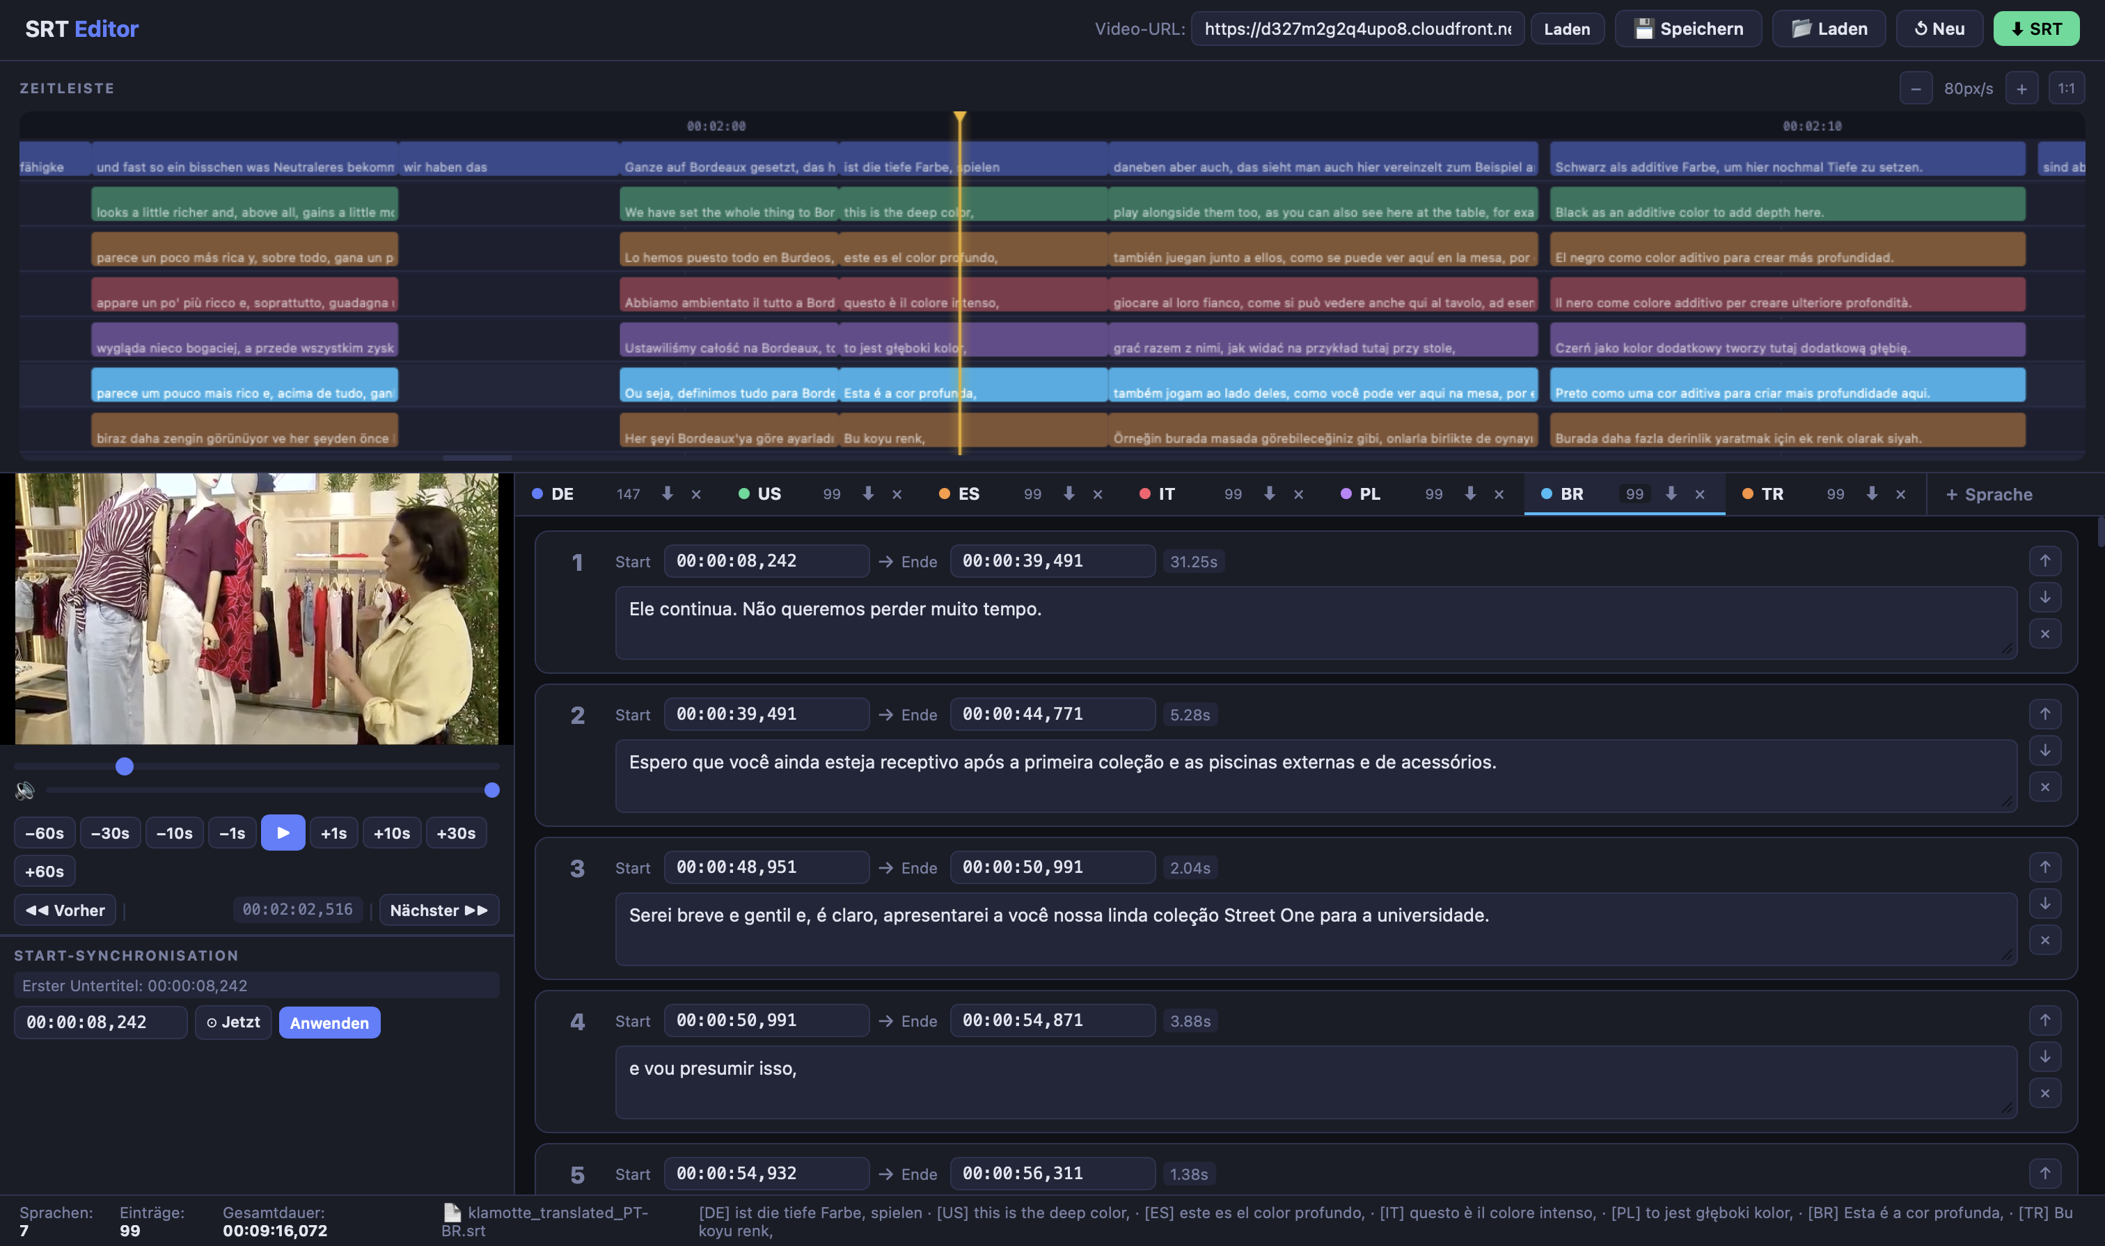This screenshot has height=1246, width=2105.
Task: Export with the green SRT button
Action: 2035,29
